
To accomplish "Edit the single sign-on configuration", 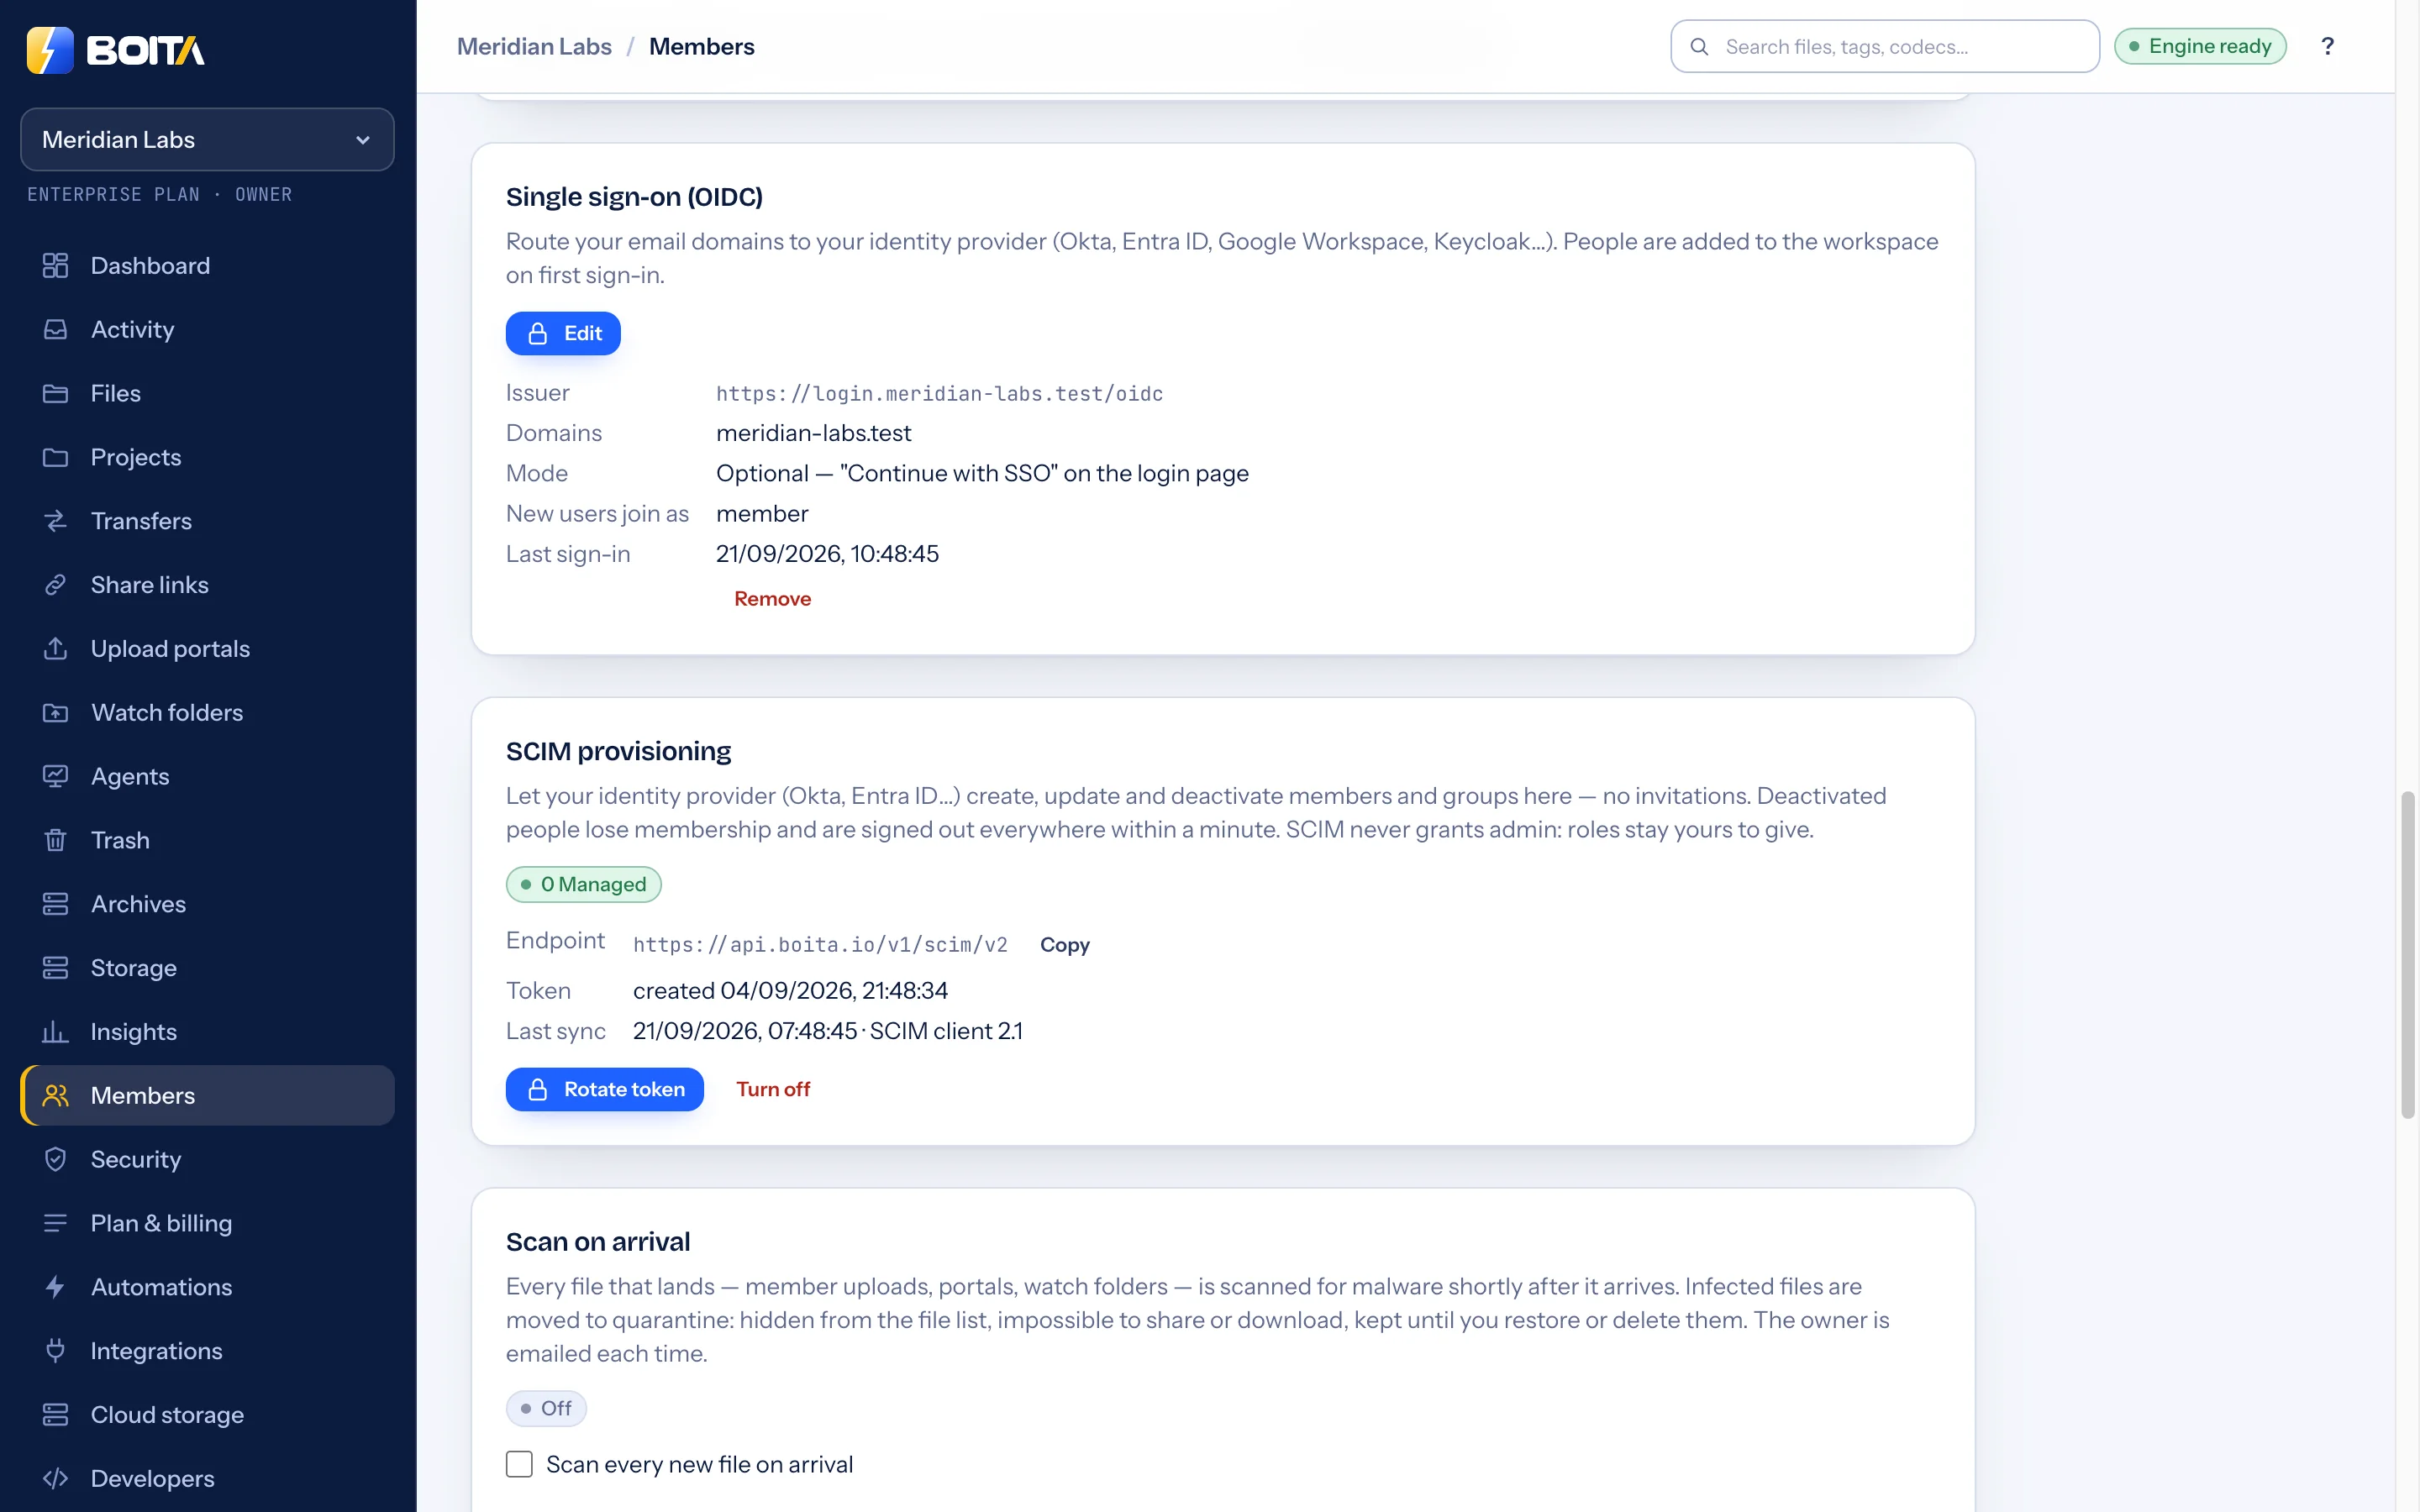I will [563, 333].
